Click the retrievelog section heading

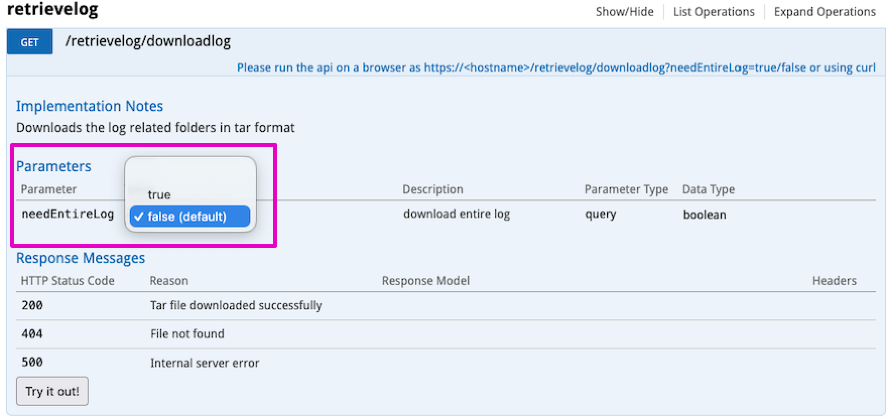52,10
